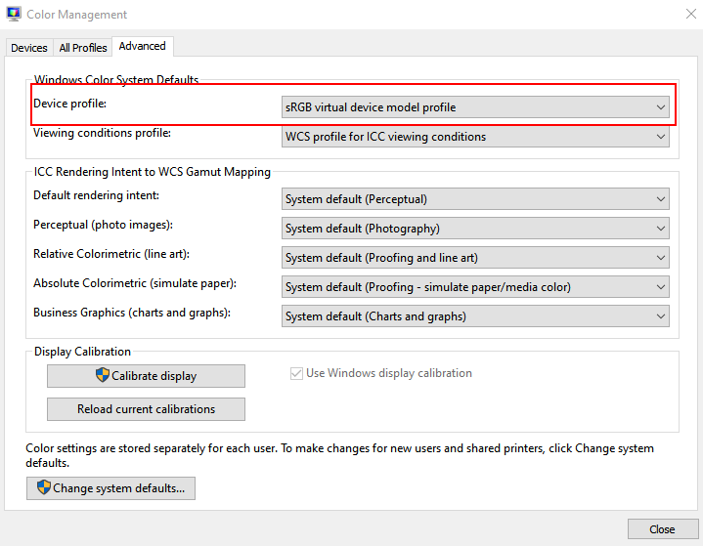Switch to the All Profiles tab
Viewport: 703px width, 546px height.
83,48
